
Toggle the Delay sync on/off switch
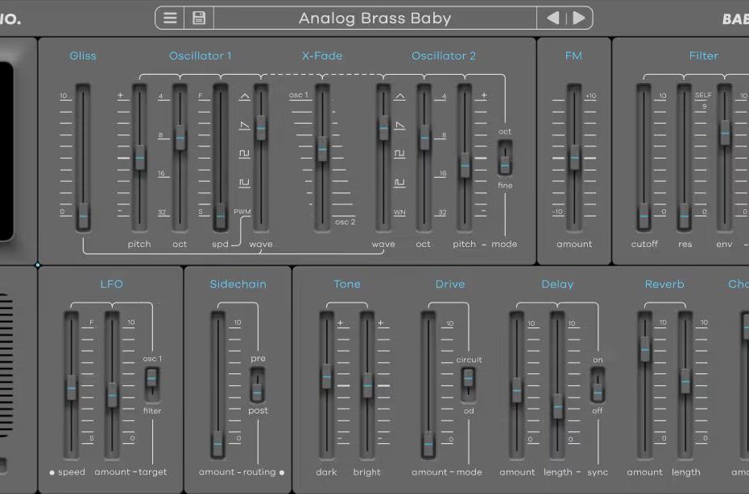click(x=597, y=385)
